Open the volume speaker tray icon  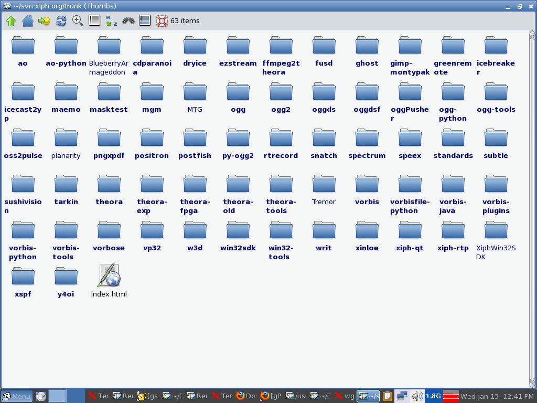[x=417, y=396]
